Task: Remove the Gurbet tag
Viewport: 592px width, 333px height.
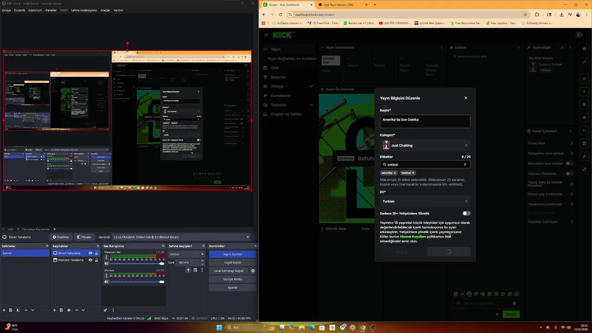Action: (x=413, y=173)
